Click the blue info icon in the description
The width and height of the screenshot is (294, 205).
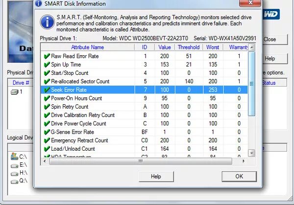[x=47, y=22]
